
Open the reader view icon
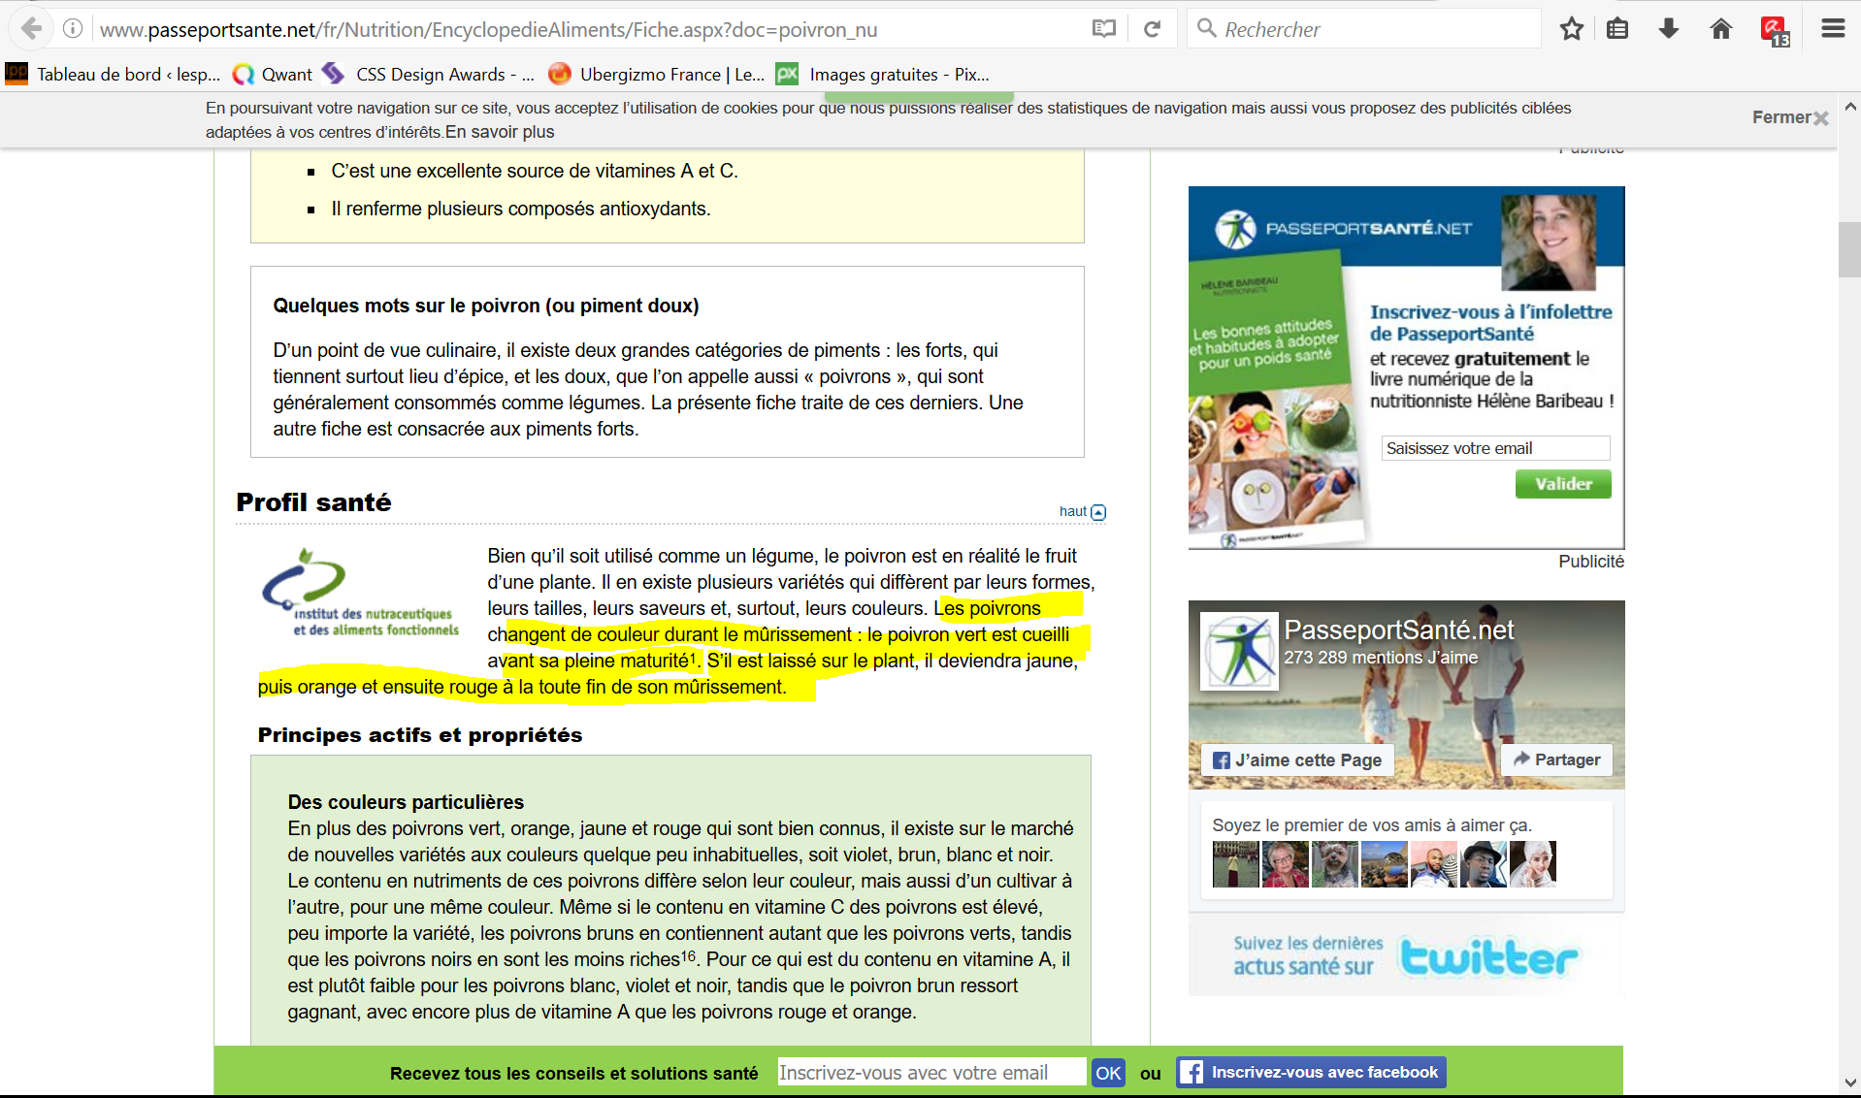click(x=1103, y=29)
